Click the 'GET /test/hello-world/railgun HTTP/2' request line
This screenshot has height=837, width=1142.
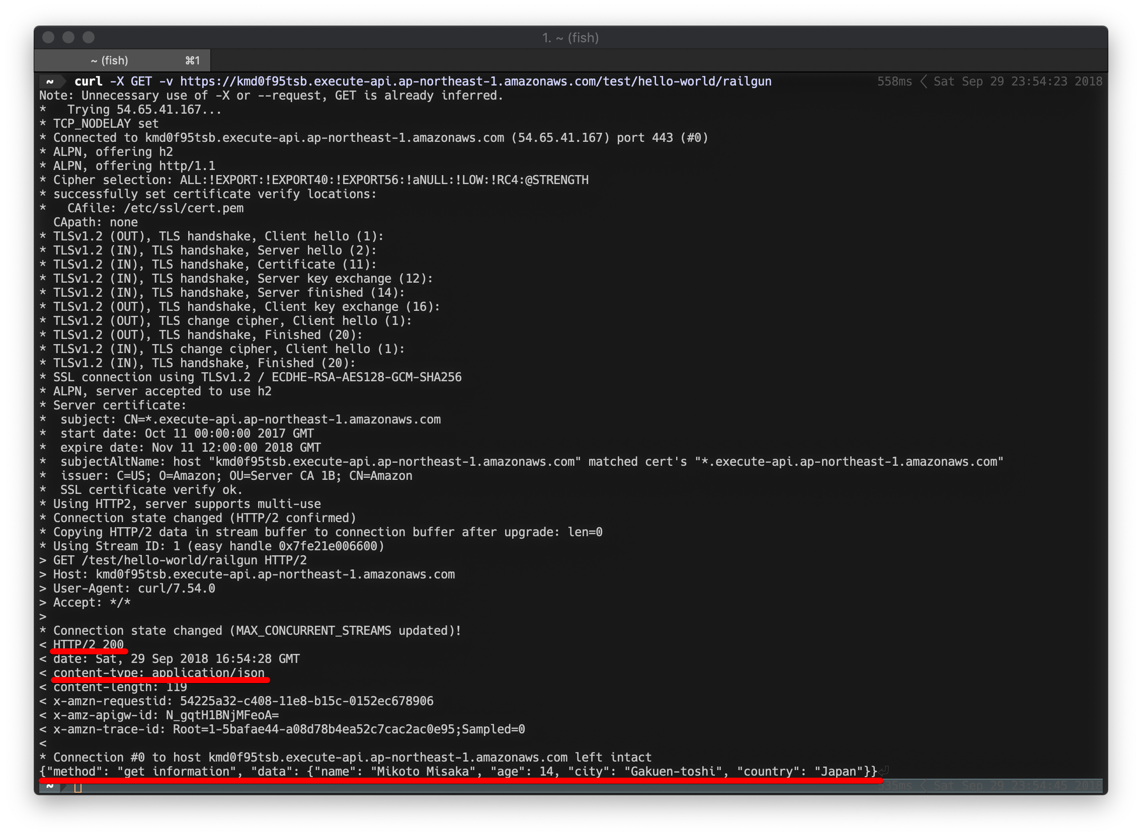(x=173, y=561)
